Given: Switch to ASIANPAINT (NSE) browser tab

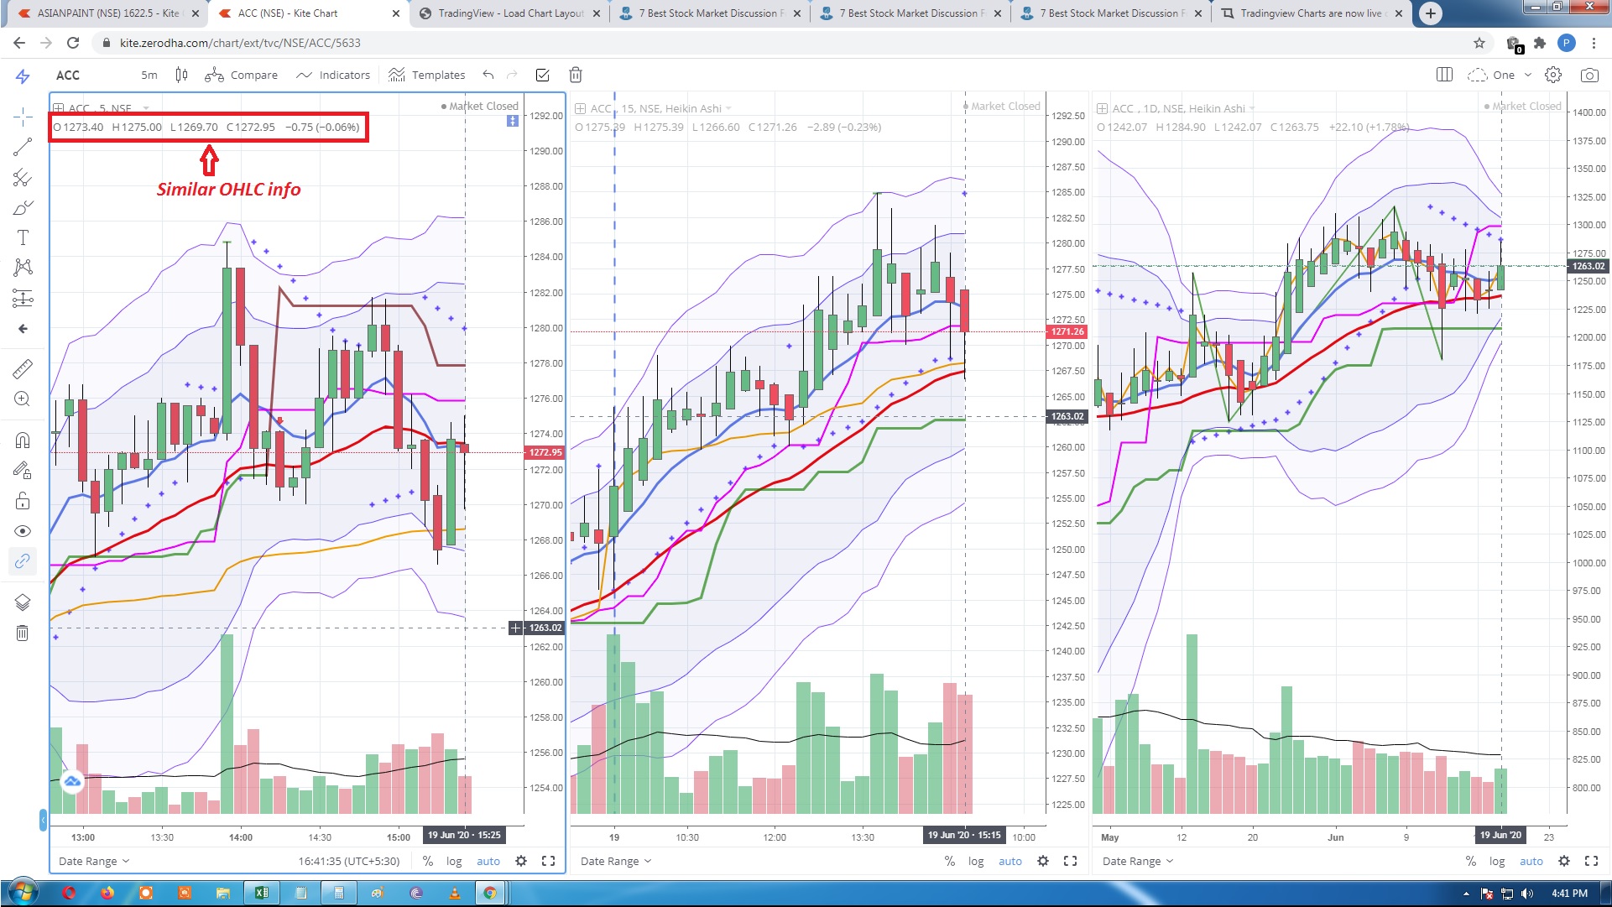Looking at the screenshot, I should pyautogui.click(x=109, y=13).
